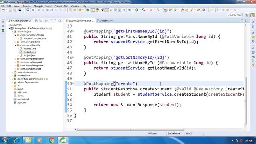Click the orange coin icon in toolbar

80,10
